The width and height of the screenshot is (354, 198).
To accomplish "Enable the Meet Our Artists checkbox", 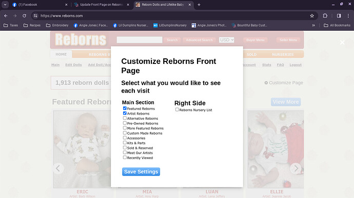I will [x=125, y=152].
